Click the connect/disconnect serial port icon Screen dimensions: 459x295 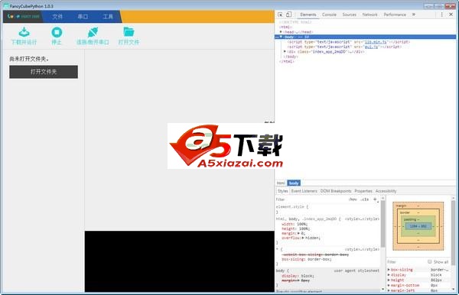coord(93,32)
